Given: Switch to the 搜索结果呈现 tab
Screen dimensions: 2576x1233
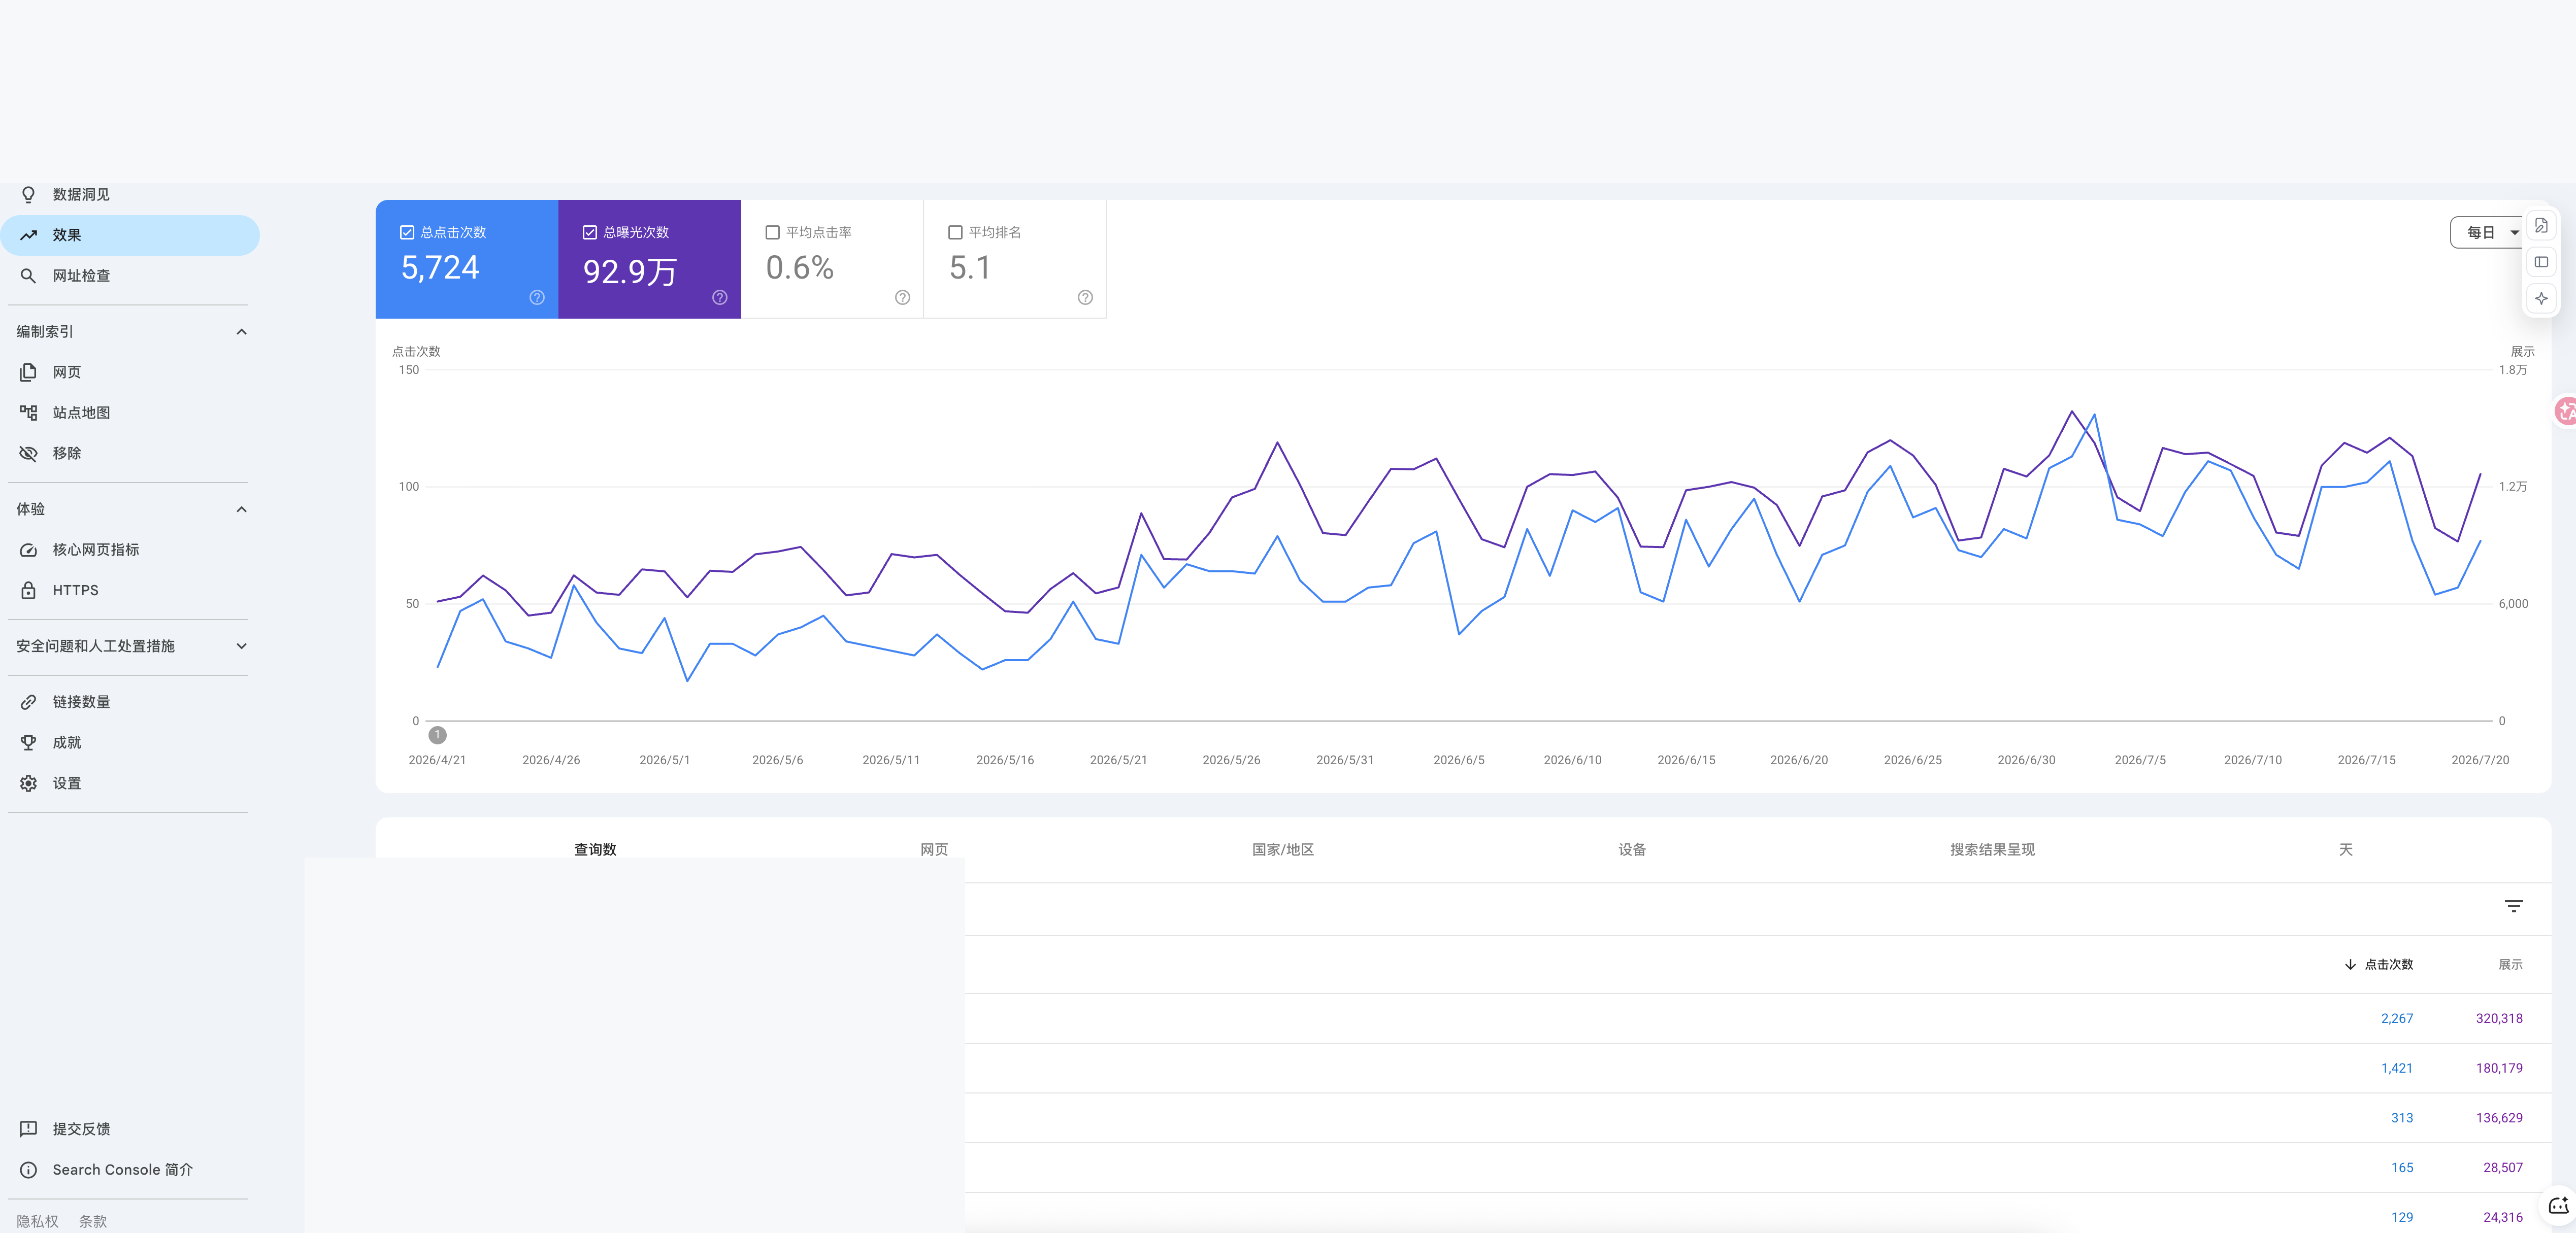Looking at the screenshot, I should [x=1992, y=849].
